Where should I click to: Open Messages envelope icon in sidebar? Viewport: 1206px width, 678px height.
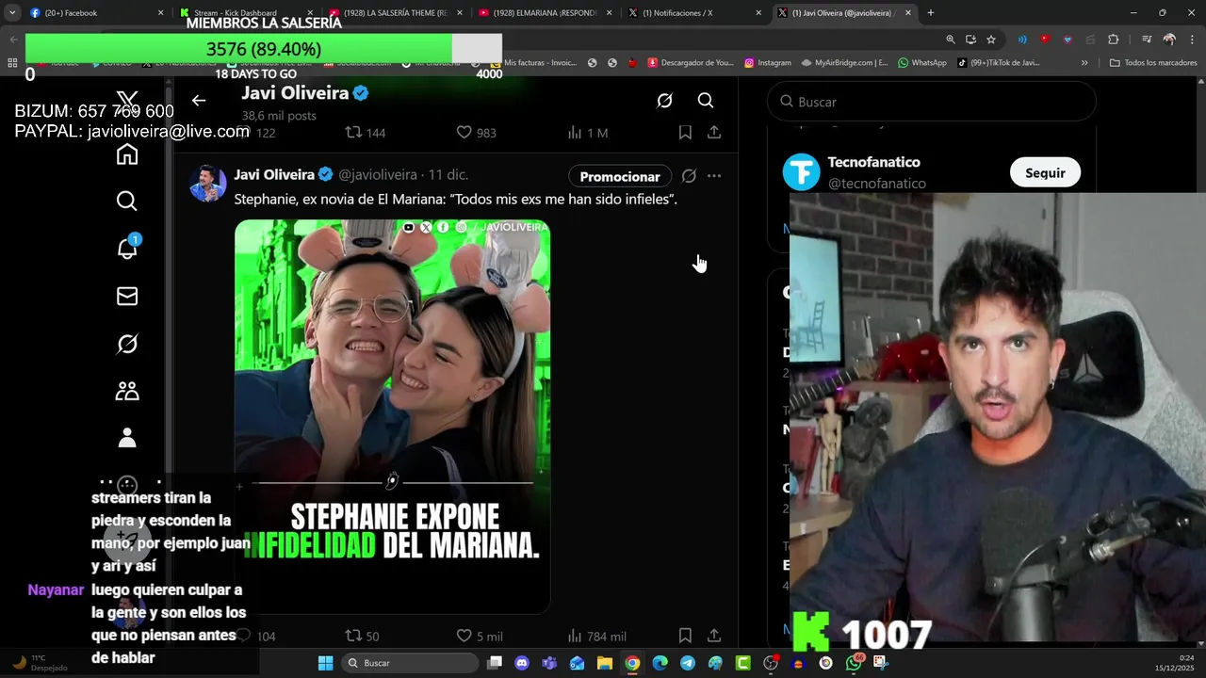(127, 297)
